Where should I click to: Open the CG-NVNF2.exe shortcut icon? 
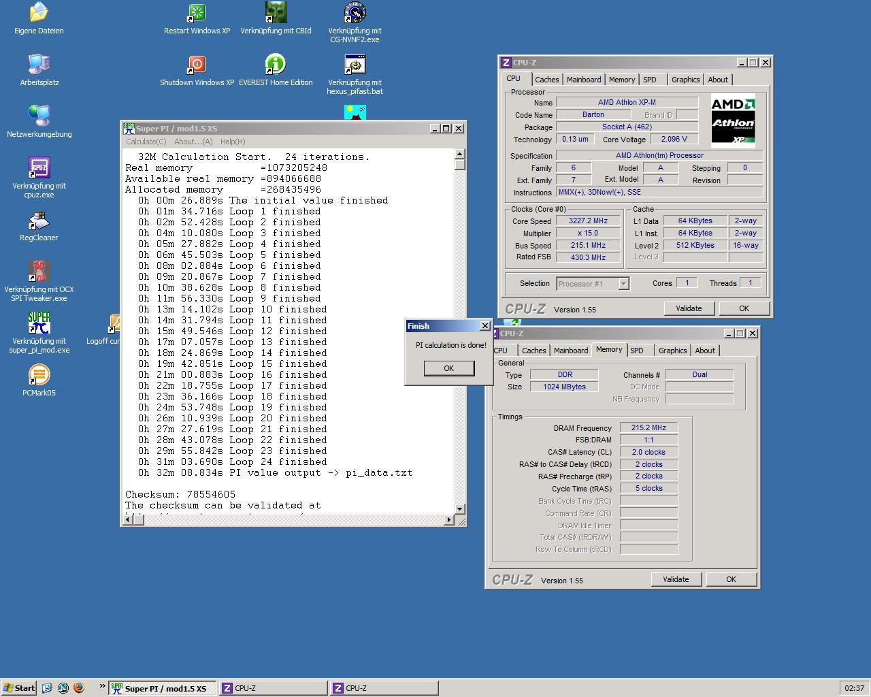pyautogui.click(x=355, y=12)
